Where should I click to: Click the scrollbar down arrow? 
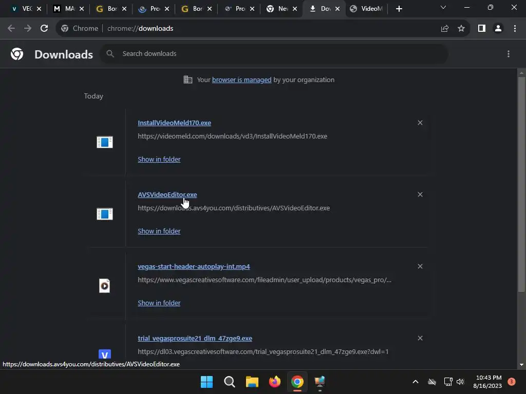(x=521, y=365)
